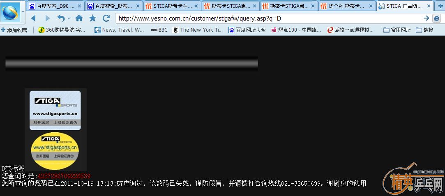Viewport: 445px width, 196px height.
Task: Reload the page with refresh icon
Action: click(106, 18)
